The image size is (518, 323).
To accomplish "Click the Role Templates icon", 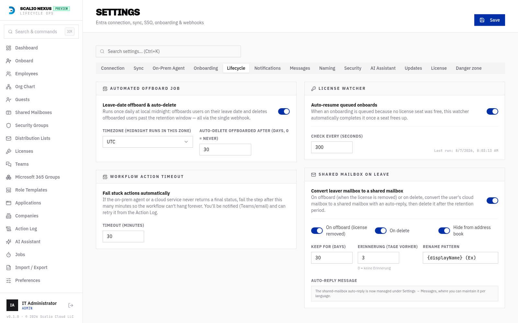I will point(9,190).
